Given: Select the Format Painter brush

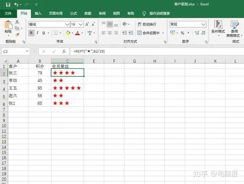Looking at the screenshot, I should 17,35.
